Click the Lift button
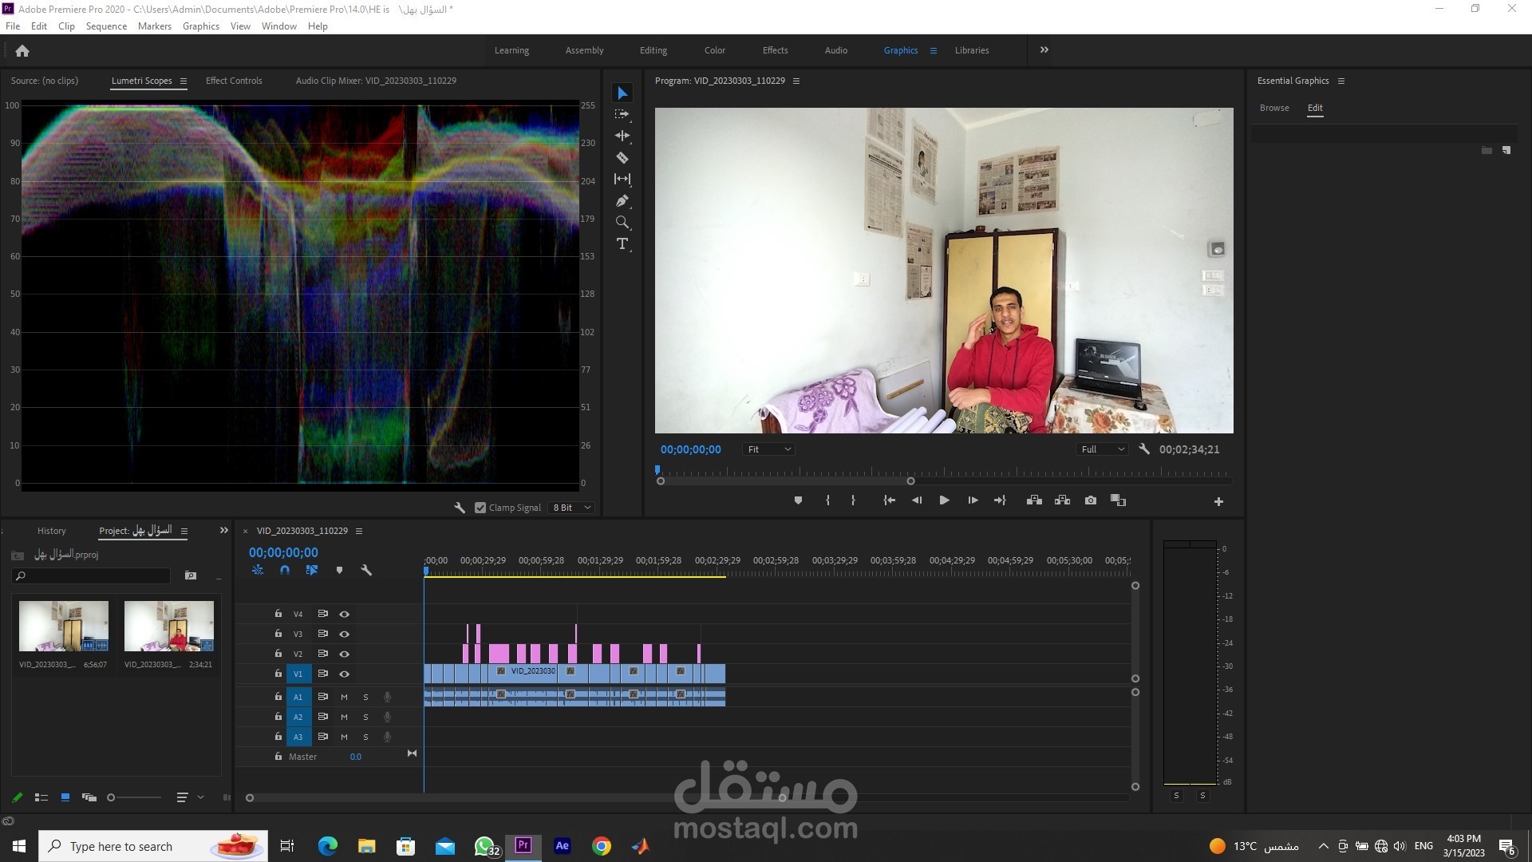Screen dimensions: 1532x862 click(1034, 500)
